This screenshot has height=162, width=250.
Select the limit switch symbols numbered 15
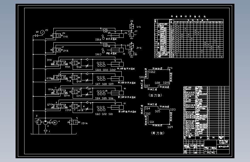coord(101,93)
